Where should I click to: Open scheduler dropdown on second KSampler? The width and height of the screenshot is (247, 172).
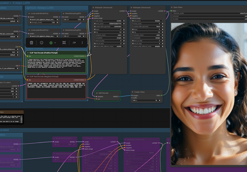146,38
